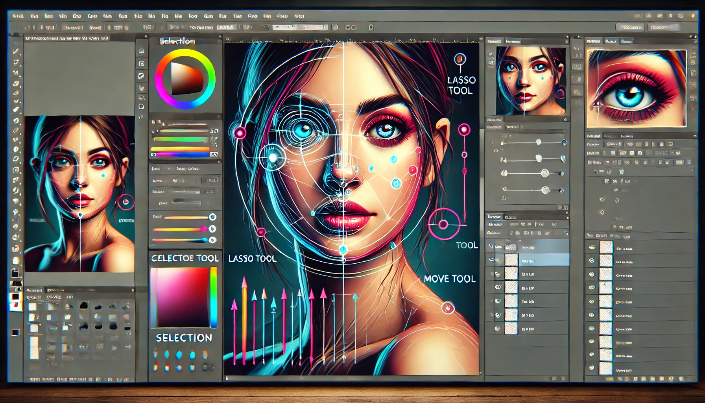Click the large red color picker square

click(180, 298)
